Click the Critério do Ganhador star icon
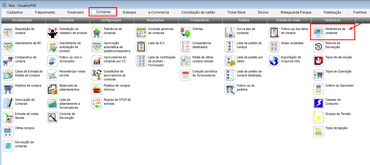 tap(318, 89)
